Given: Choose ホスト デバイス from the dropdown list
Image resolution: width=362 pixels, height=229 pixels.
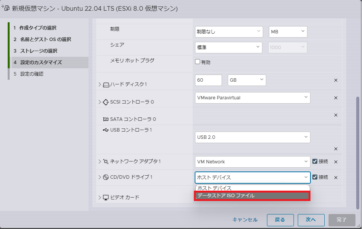Looking at the screenshot, I should point(252,188).
